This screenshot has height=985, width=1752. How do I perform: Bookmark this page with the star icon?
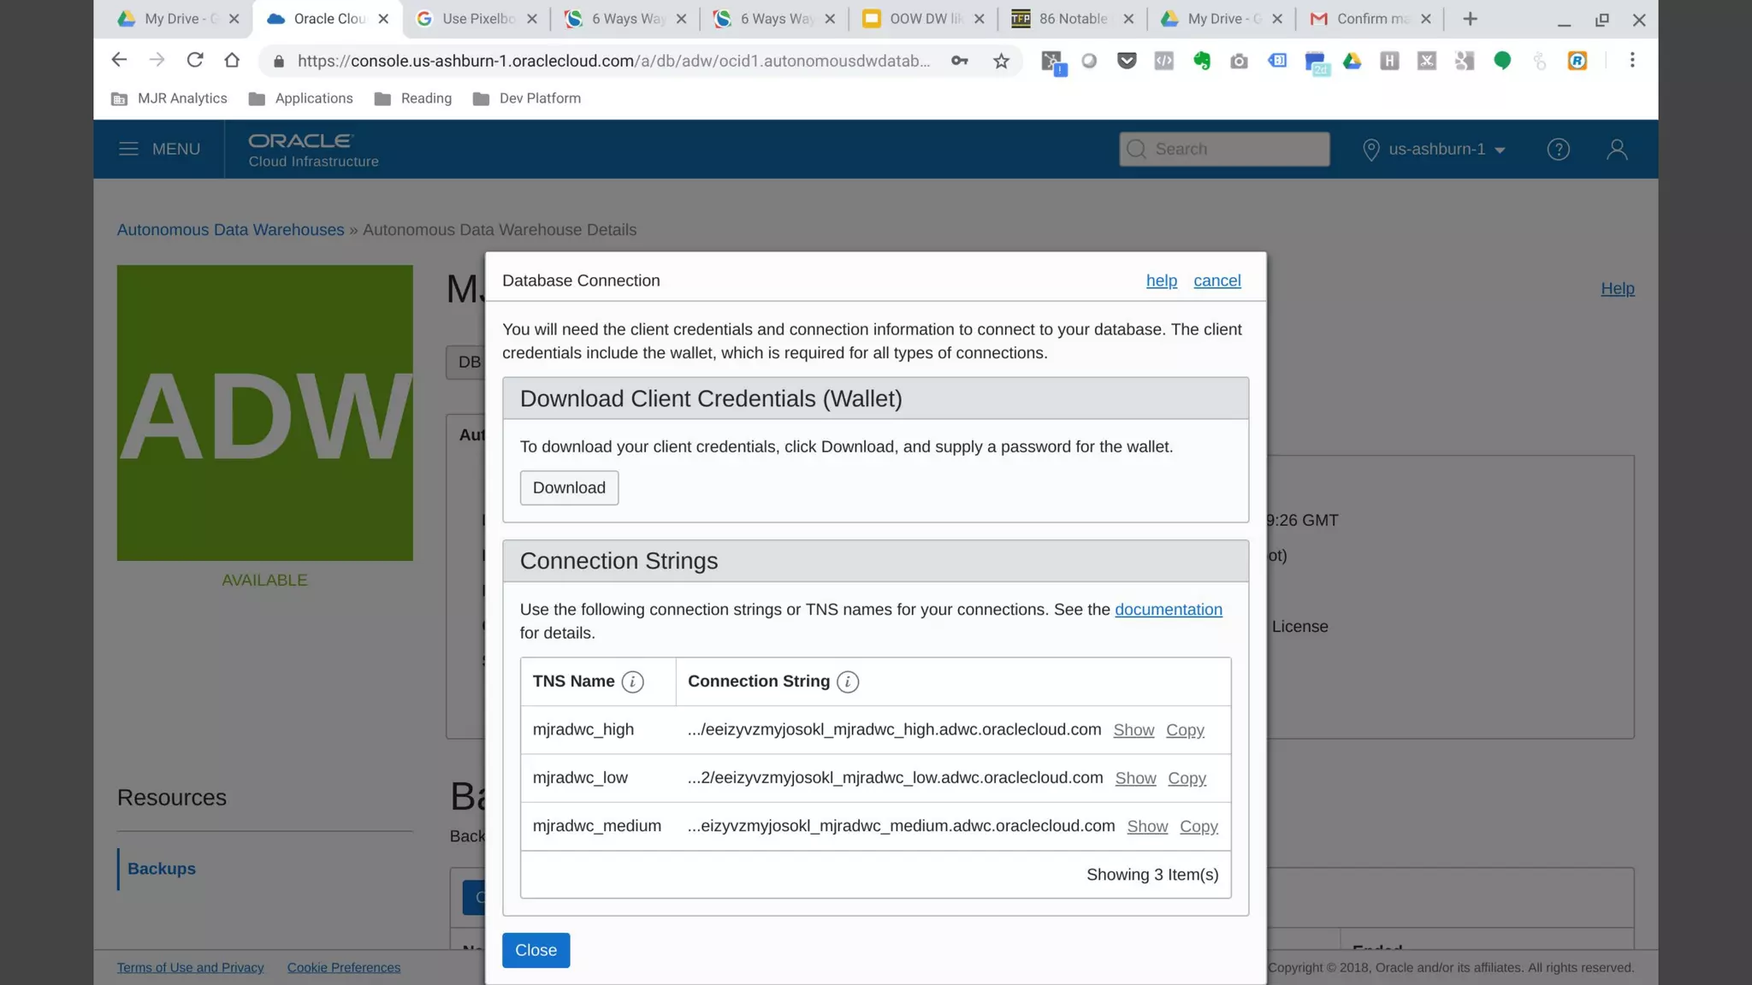pos(1001,61)
